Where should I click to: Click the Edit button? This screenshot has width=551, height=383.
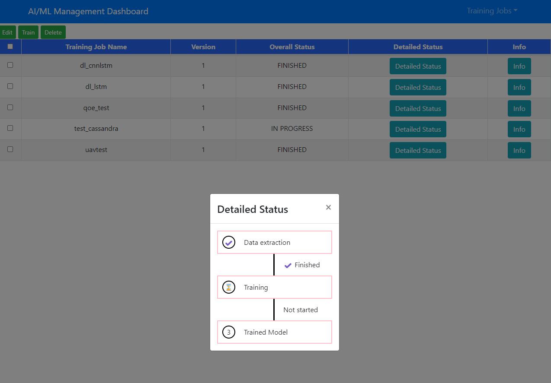click(x=7, y=32)
